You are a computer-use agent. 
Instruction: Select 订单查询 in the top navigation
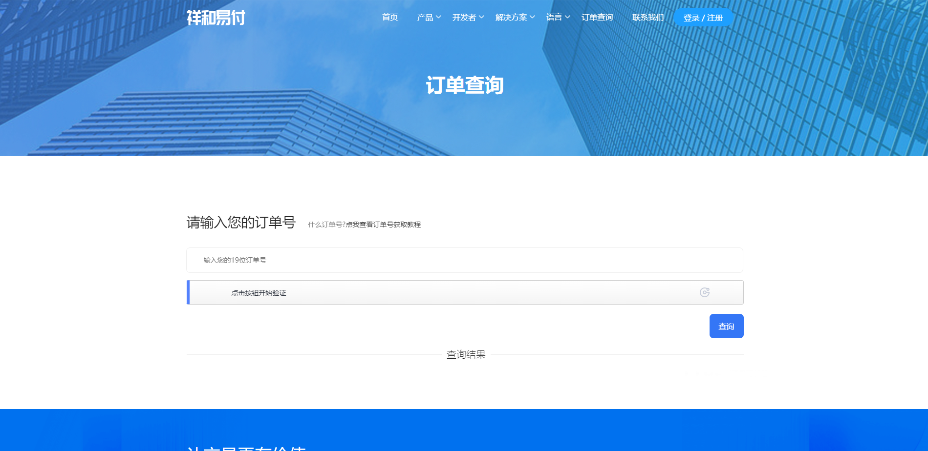tap(597, 18)
